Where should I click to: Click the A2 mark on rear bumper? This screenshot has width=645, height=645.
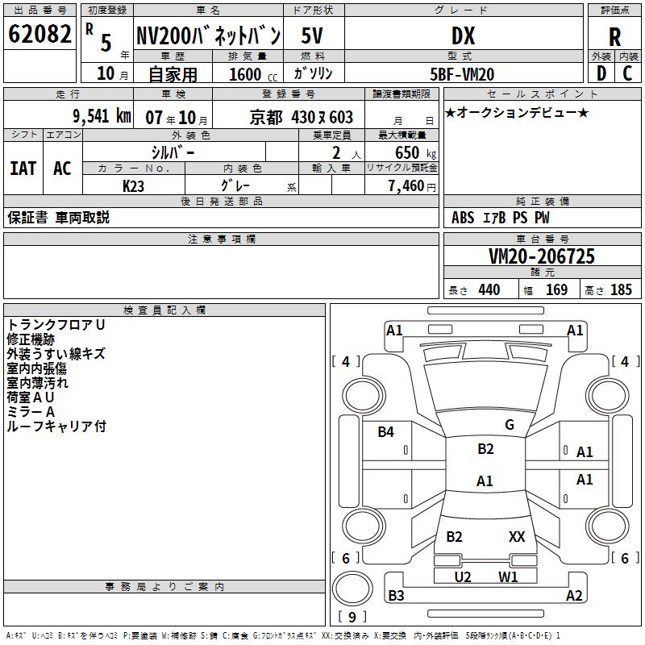click(x=574, y=595)
